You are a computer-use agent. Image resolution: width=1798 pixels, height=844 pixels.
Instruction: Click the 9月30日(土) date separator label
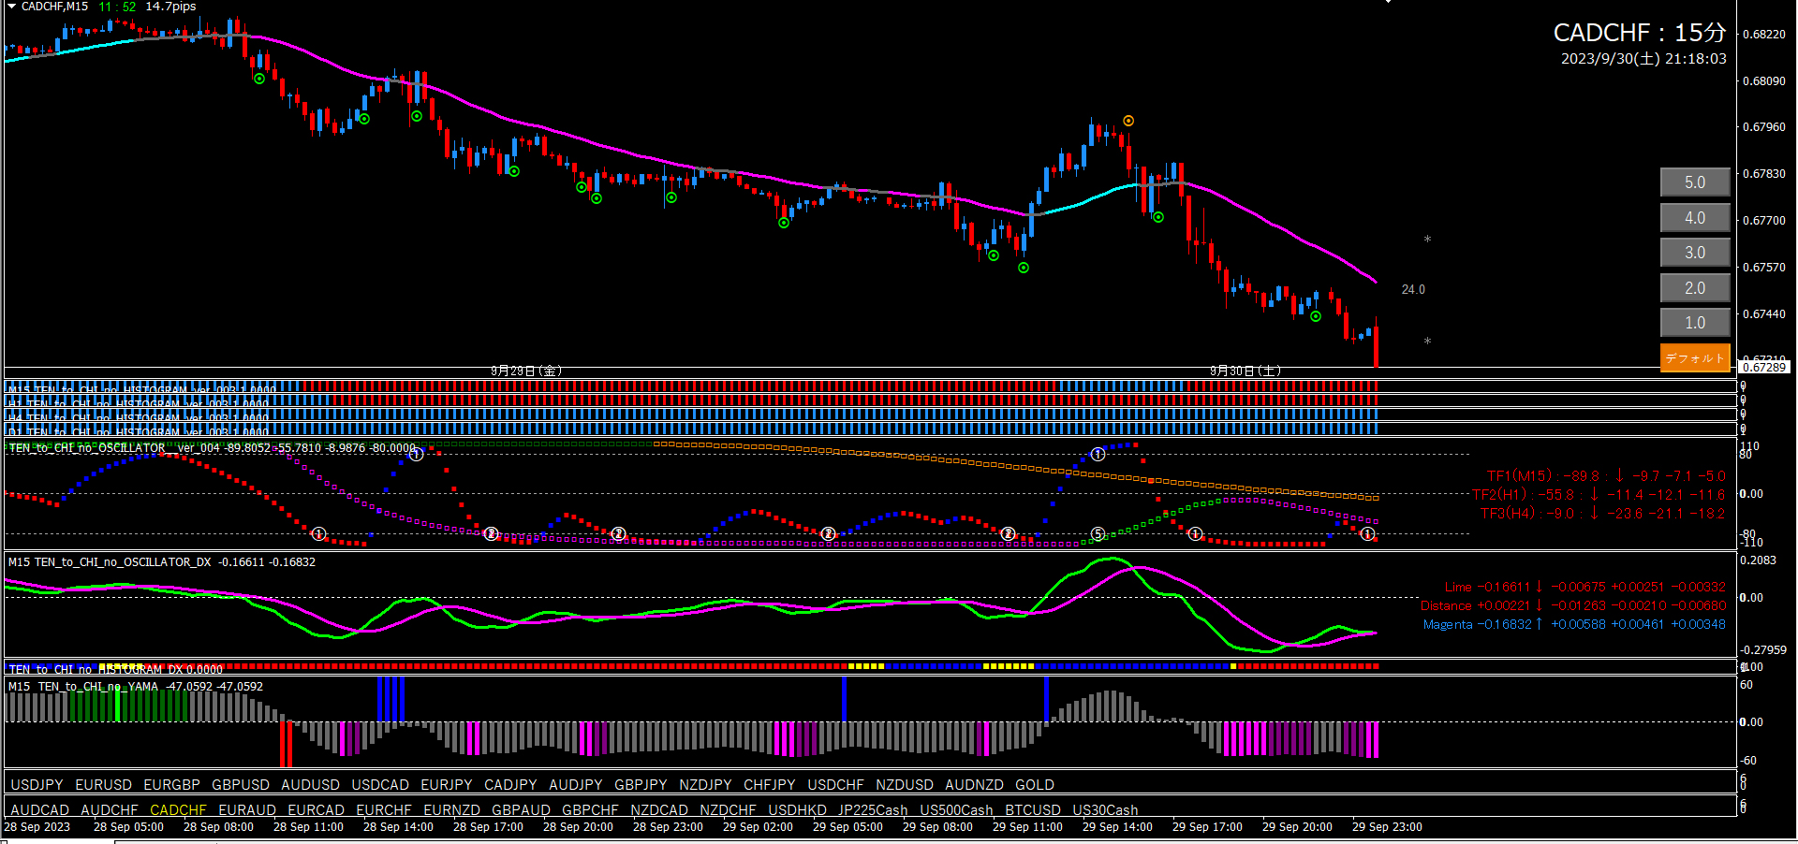point(1245,371)
